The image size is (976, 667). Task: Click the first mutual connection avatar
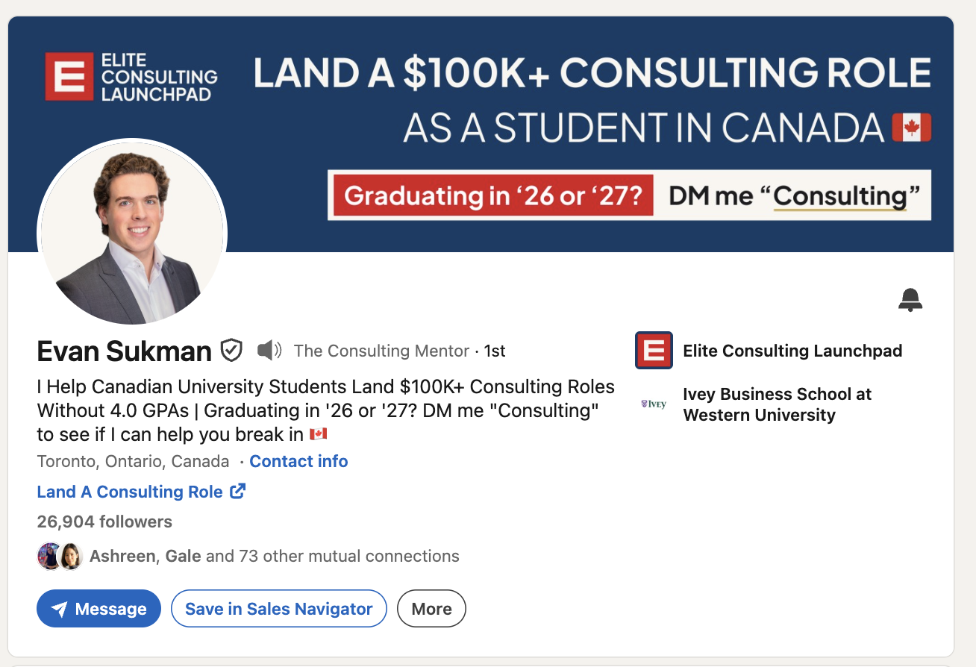[49, 556]
